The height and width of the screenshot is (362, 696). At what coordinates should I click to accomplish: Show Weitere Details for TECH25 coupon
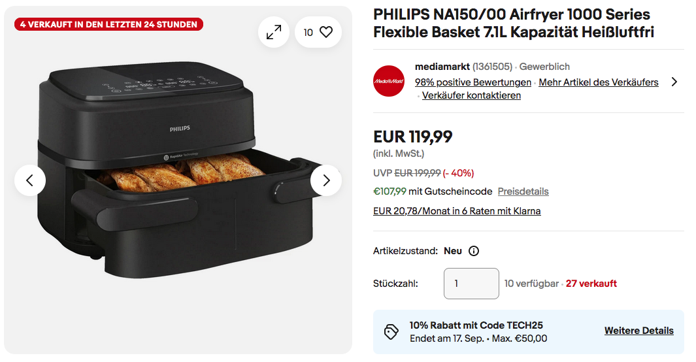point(638,331)
